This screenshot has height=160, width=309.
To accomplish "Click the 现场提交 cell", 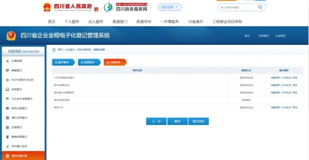I will tap(246, 100).
